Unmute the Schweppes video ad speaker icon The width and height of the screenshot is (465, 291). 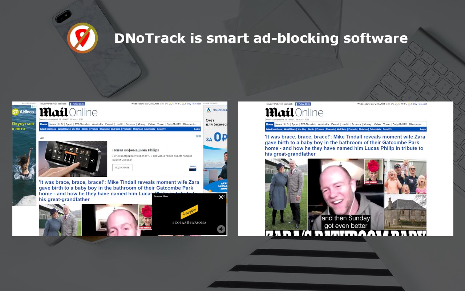click(x=221, y=229)
